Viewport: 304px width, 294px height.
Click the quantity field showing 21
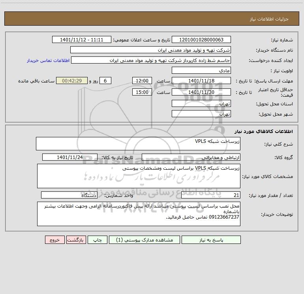point(211,195)
